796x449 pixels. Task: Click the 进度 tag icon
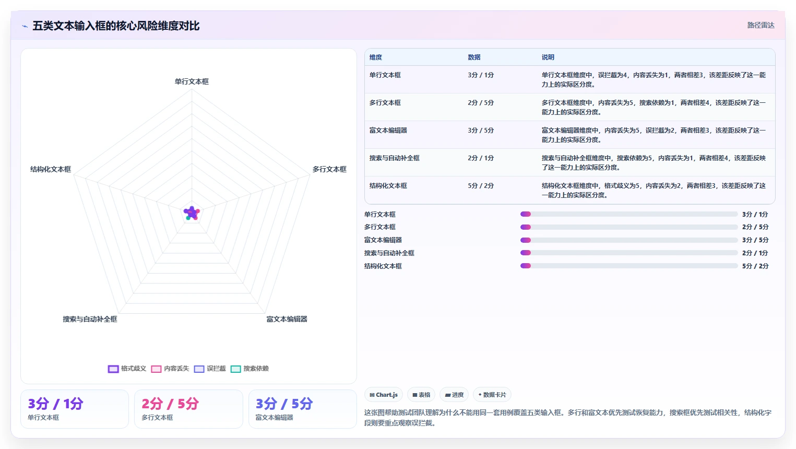point(448,395)
